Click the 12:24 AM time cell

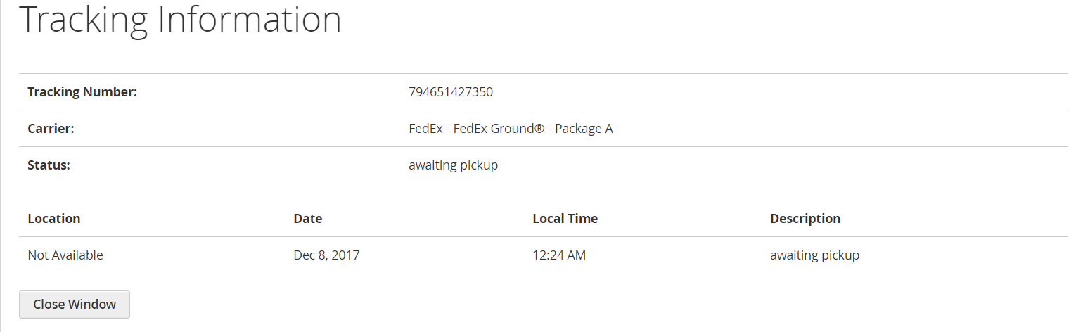pyautogui.click(x=559, y=255)
